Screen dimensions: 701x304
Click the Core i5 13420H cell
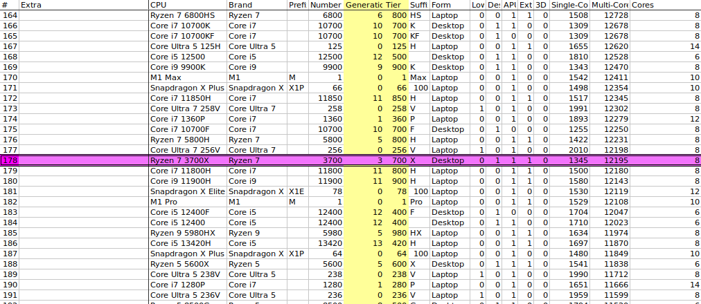188,243
